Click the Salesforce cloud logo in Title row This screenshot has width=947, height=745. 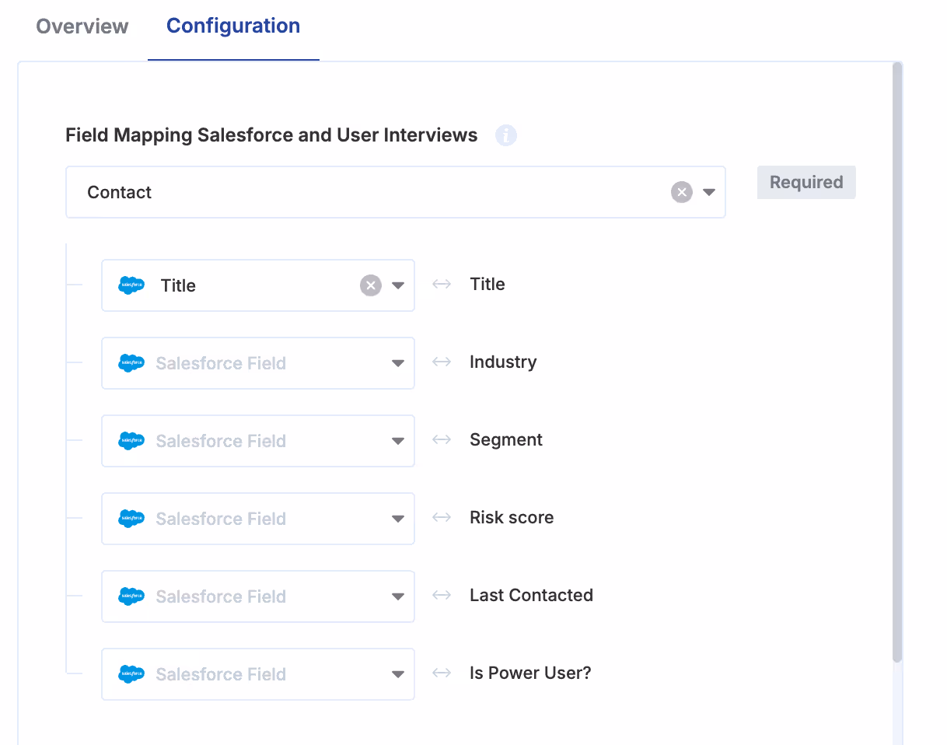[x=131, y=285]
